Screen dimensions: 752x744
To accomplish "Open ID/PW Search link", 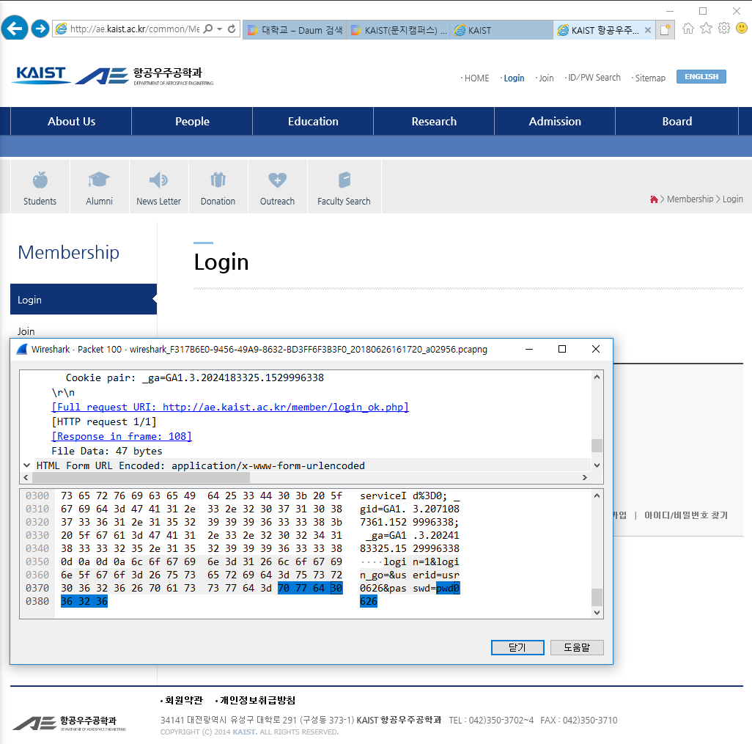I will coord(594,78).
